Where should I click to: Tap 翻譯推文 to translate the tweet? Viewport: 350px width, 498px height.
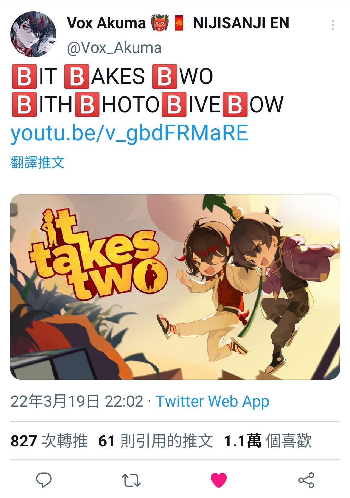pos(38,162)
